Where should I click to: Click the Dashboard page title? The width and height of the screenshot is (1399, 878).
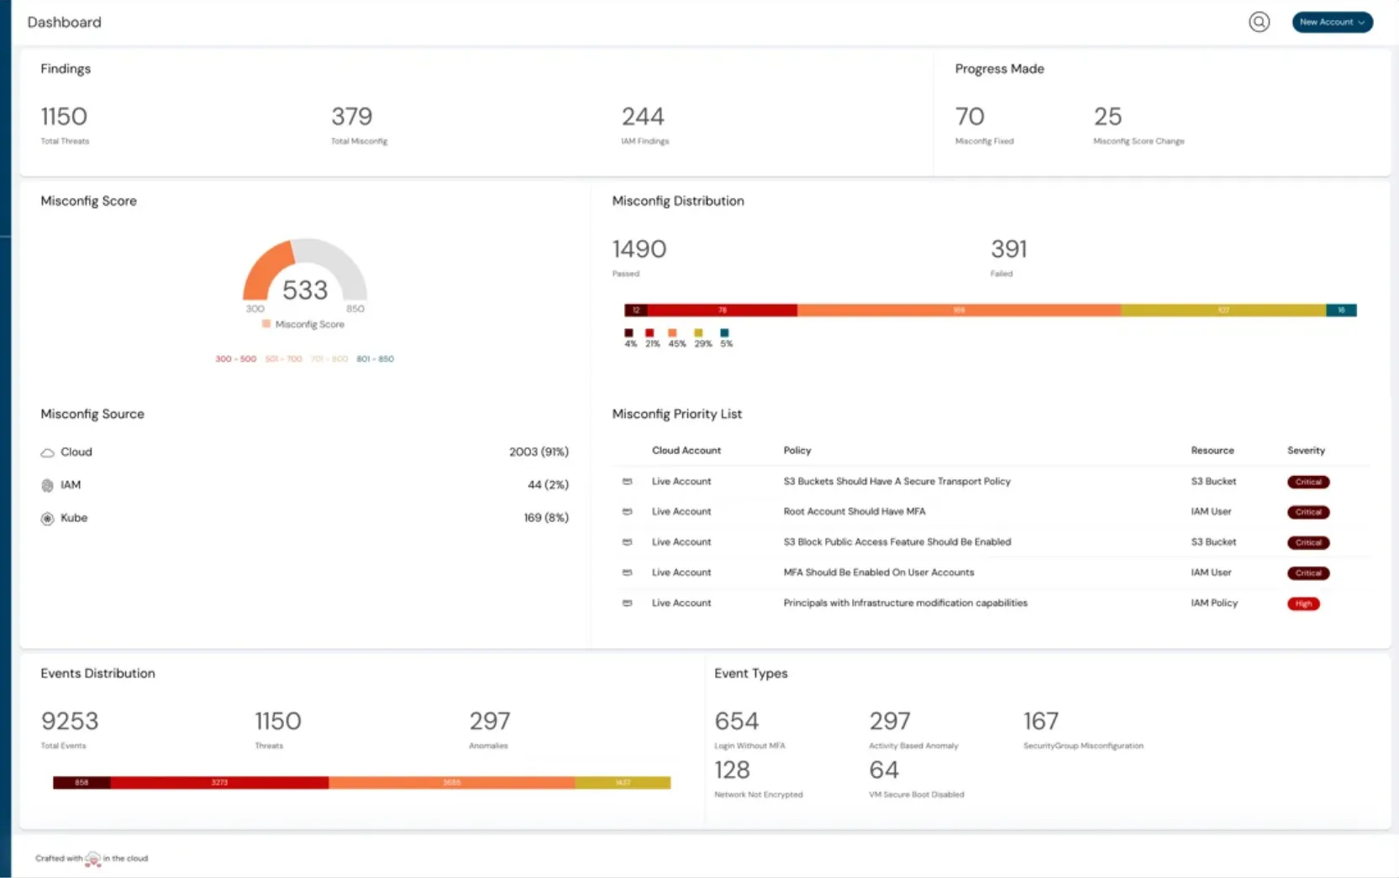pyautogui.click(x=65, y=22)
